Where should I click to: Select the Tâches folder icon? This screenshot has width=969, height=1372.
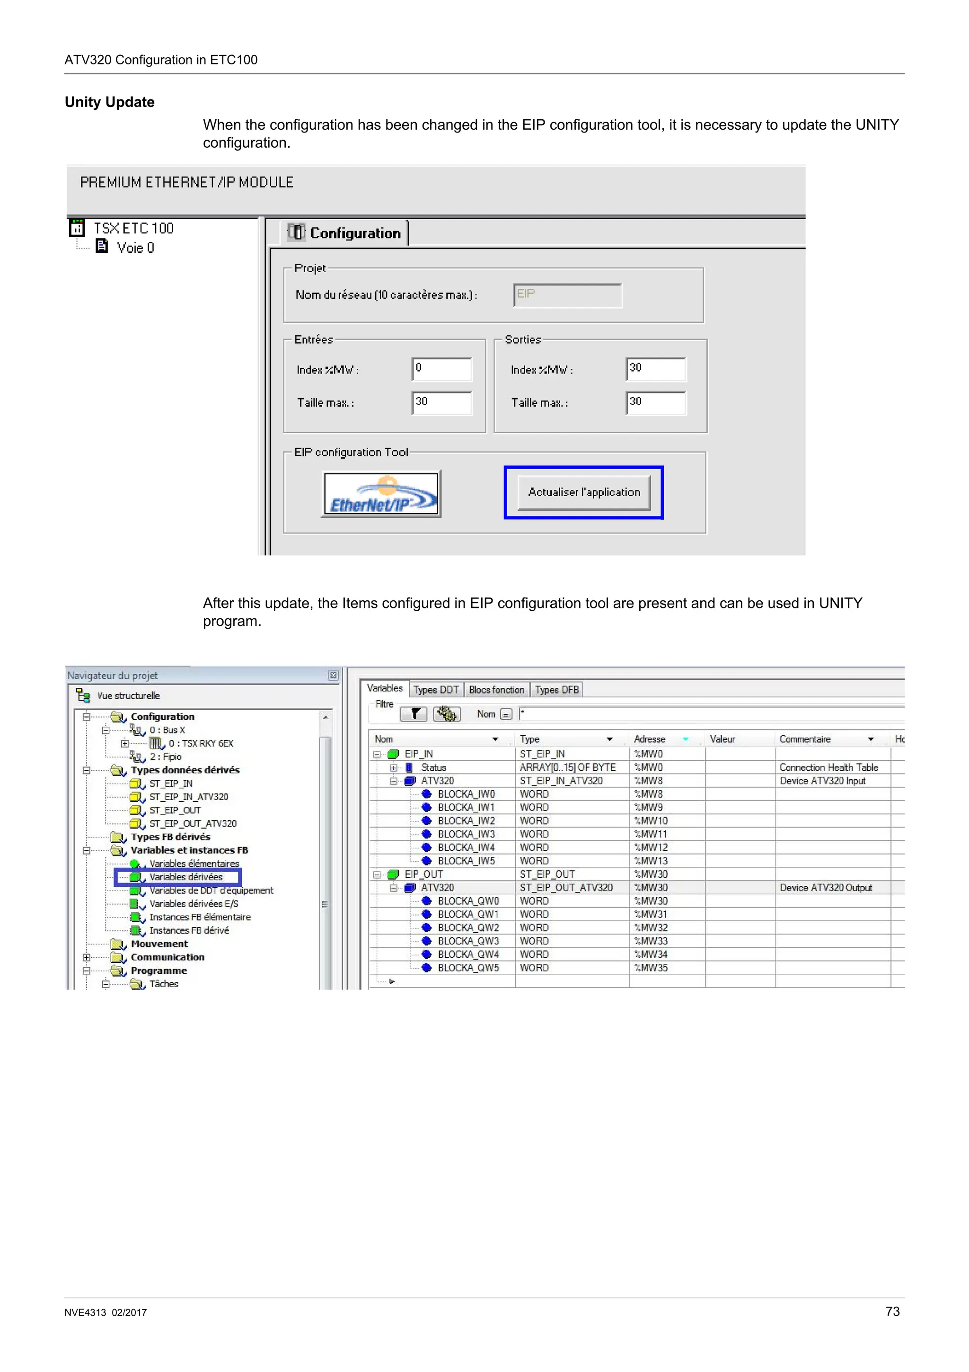[x=138, y=984]
